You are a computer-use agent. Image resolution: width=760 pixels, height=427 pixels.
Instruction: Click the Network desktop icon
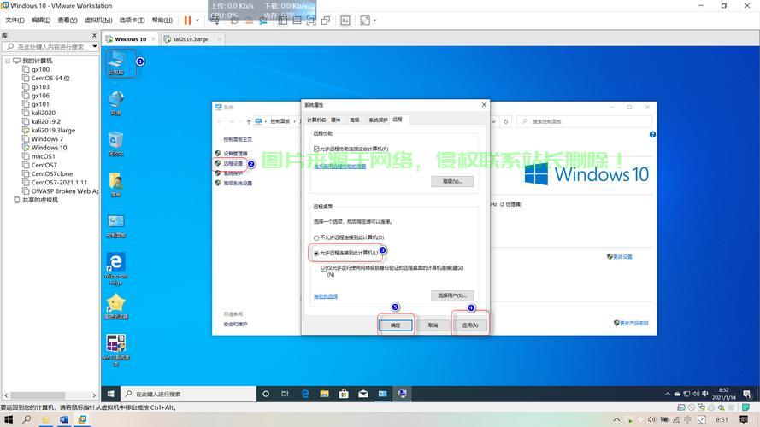pyautogui.click(x=116, y=102)
